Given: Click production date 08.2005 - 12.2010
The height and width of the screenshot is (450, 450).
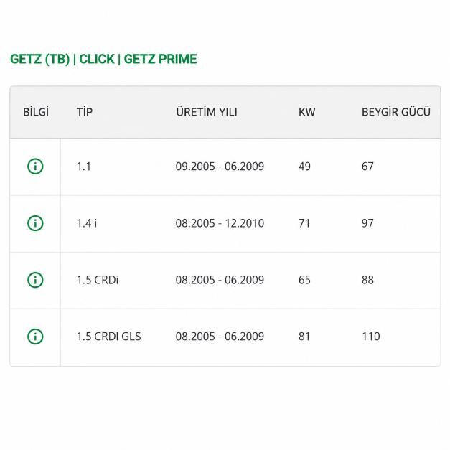Looking at the screenshot, I should [x=220, y=223].
